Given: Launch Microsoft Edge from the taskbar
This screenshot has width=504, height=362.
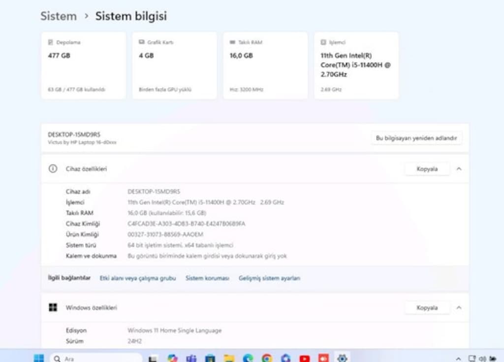Looking at the screenshot, I should coord(248,358).
